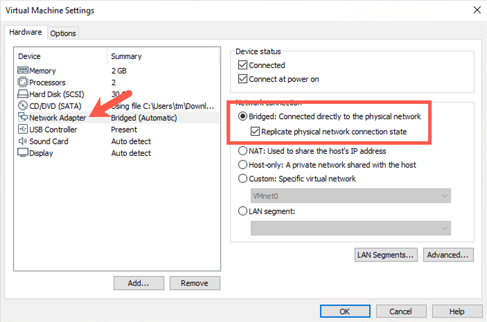Select the USB Controller icon
This screenshot has height=322, width=487.
pos(22,129)
